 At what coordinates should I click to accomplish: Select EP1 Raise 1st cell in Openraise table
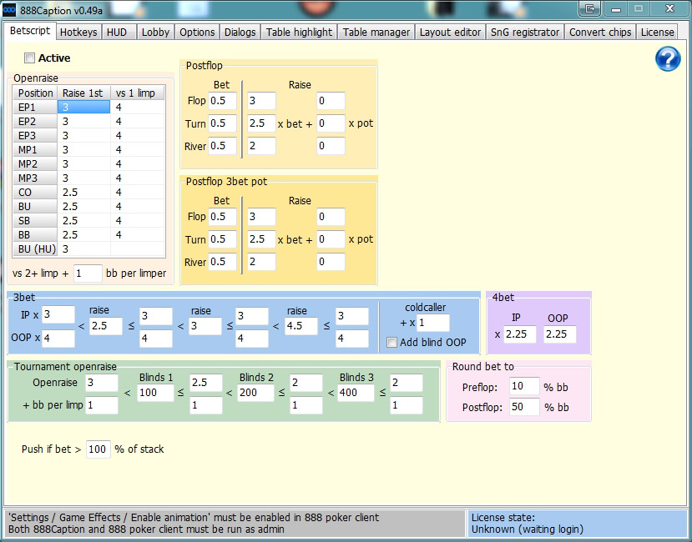click(x=83, y=107)
